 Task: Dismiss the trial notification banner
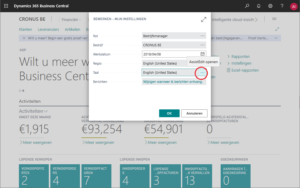[x=24, y=38]
